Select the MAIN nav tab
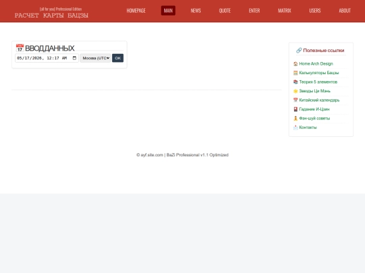 168,11
